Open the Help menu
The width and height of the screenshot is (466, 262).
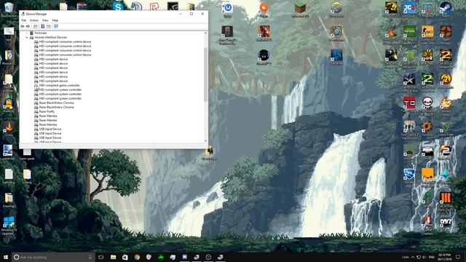pos(55,20)
